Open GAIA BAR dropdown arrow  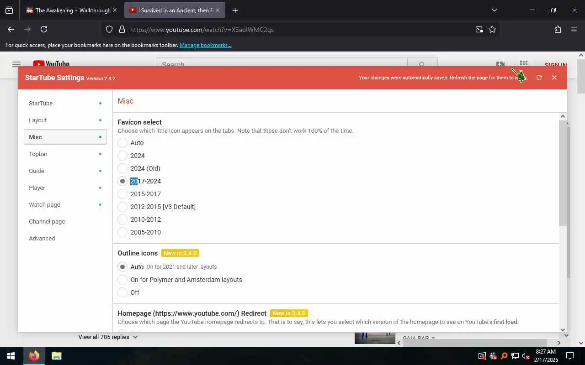pyautogui.click(x=433, y=338)
